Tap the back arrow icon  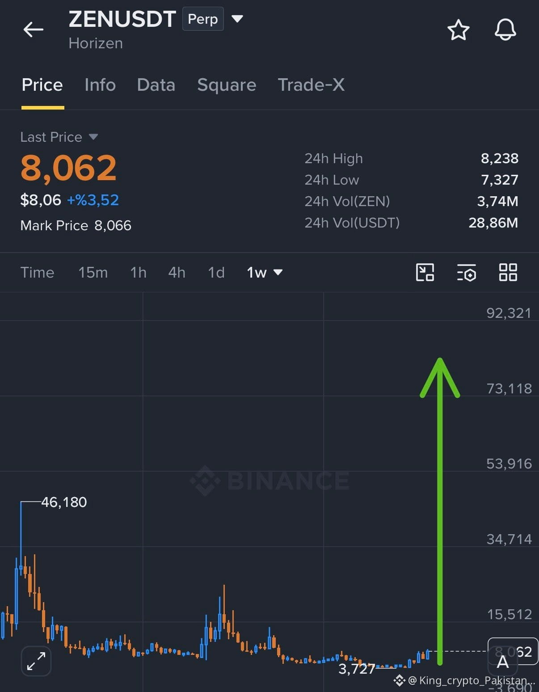coord(34,30)
